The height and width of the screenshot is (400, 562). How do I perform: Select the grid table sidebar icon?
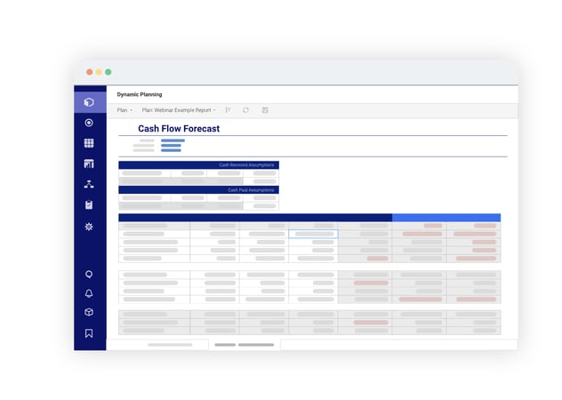click(89, 143)
